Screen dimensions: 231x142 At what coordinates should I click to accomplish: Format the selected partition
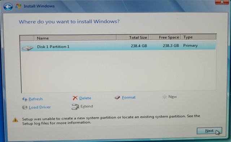point(128,97)
